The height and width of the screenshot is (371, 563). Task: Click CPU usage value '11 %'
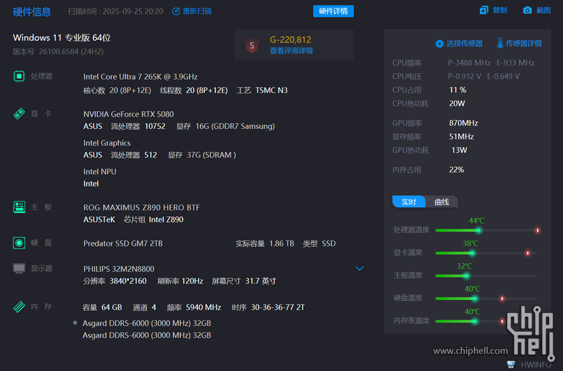458,90
